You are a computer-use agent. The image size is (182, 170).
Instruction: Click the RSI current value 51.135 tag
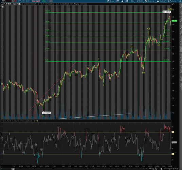[174, 142]
